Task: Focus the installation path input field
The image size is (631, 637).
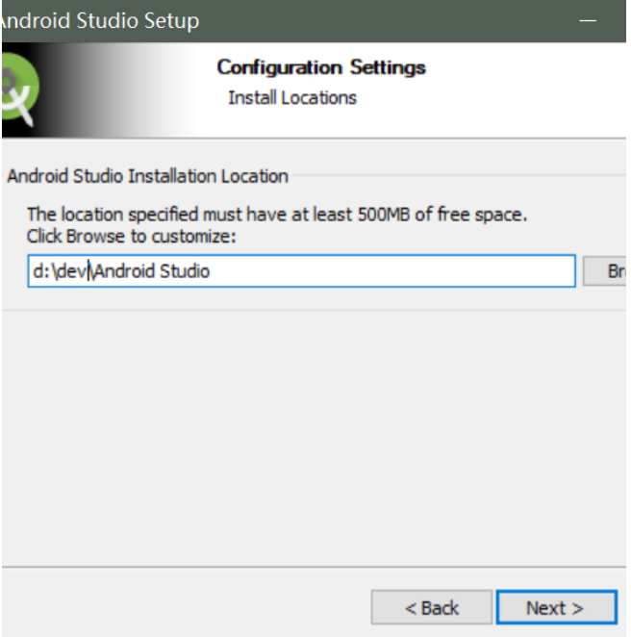Action: [301, 271]
